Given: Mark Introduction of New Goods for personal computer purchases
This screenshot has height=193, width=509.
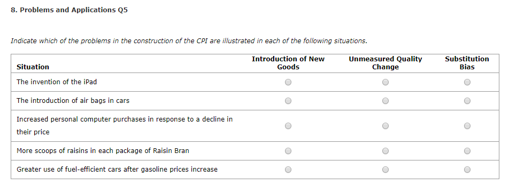Looking at the screenshot, I should click(288, 126).
